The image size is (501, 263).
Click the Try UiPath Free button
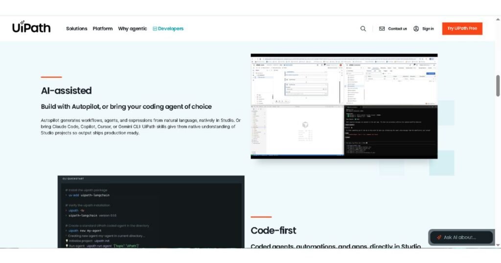coord(462,28)
